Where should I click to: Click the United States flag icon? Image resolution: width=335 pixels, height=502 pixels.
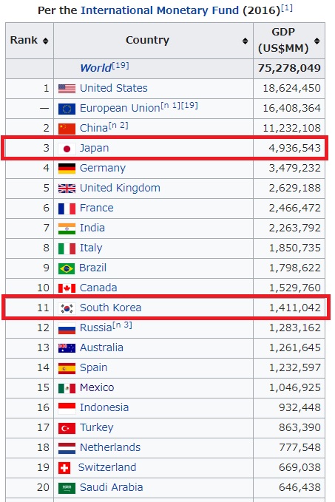[67, 89]
